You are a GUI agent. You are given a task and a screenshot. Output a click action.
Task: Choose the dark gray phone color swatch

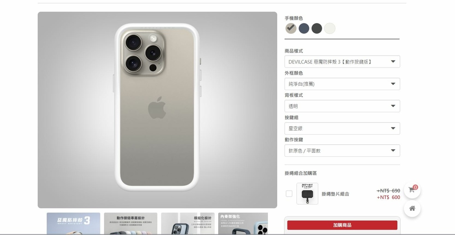(x=316, y=28)
